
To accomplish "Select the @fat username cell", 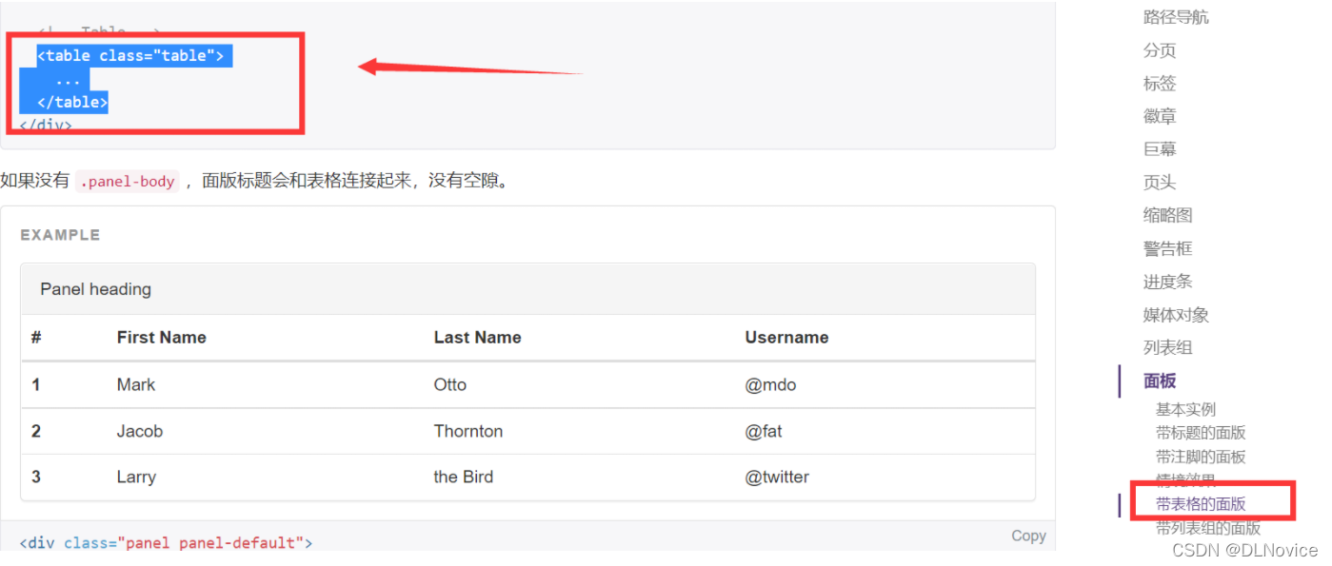I will (x=763, y=431).
